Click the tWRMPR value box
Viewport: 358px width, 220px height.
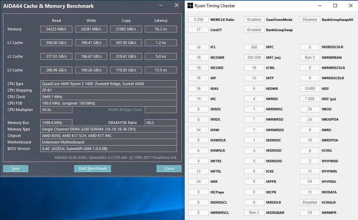click(310, 212)
